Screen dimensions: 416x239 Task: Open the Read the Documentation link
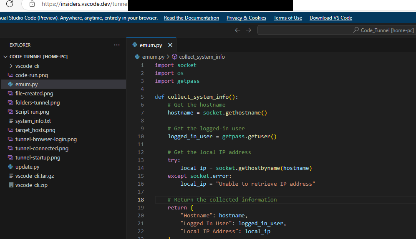click(x=192, y=18)
